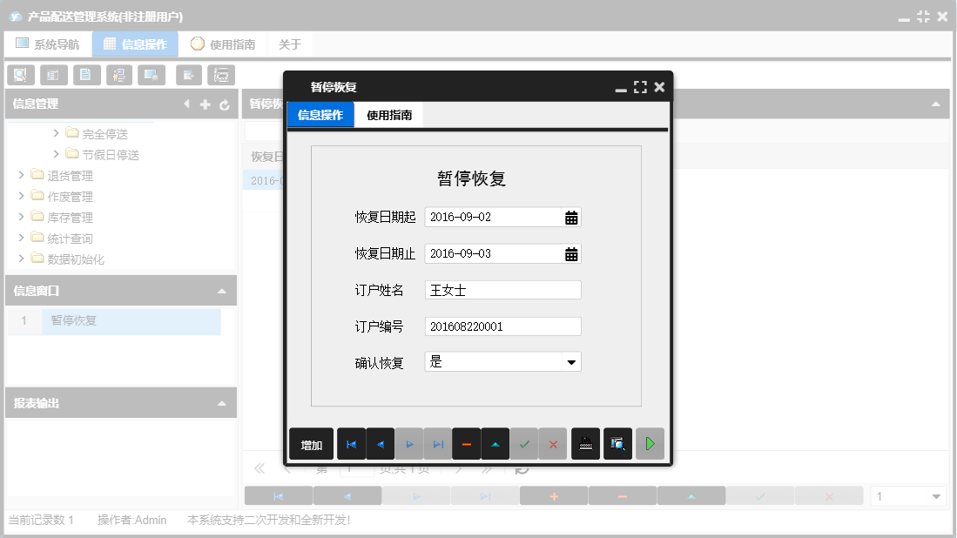957x538 pixels.
Task: Click the red delete minus icon in the dialog
Action: [x=467, y=444]
